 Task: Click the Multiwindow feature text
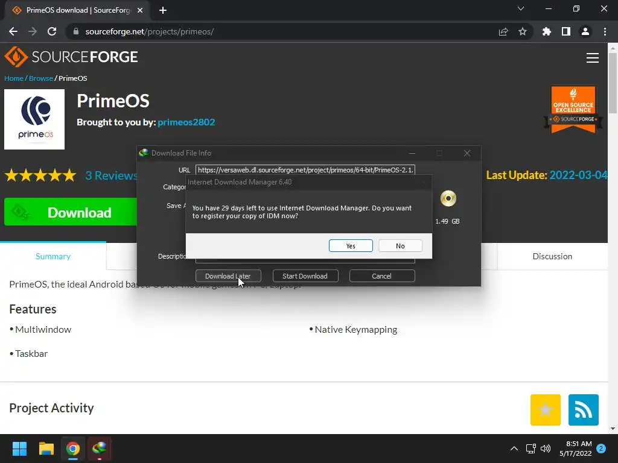point(43,330)
